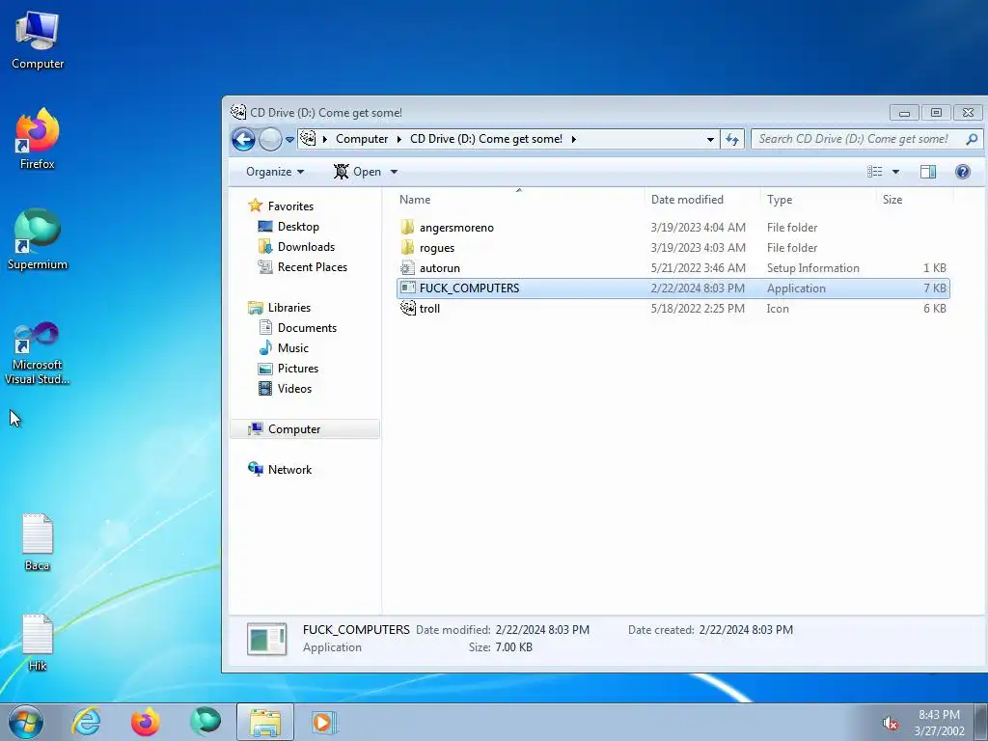Click the Change your view icon
Image resolution: width=988 pixels, height=741 pixels.
[x=874, y=172]
